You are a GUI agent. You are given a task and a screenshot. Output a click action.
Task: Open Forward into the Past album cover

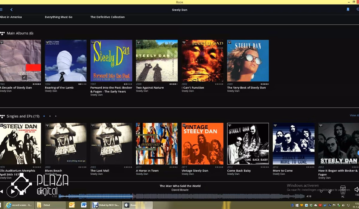111,61
